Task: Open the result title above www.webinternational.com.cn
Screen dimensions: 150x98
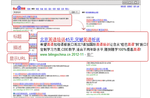Action: coord(30,64)
